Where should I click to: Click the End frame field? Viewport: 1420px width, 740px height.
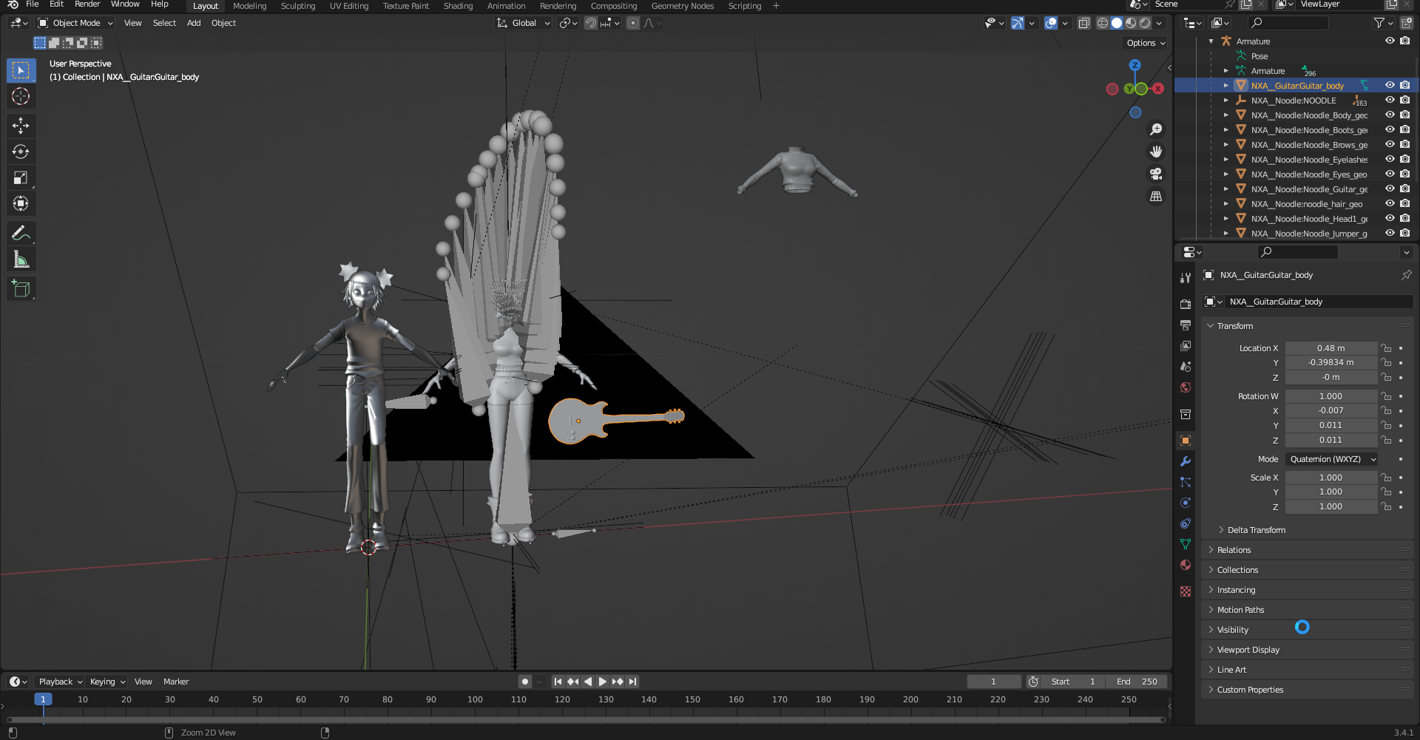coord(1137,682)
